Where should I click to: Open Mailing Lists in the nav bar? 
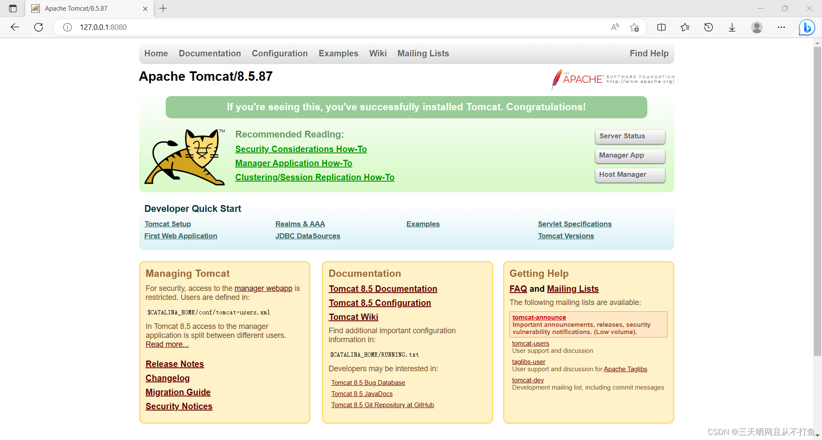pos(423,53)
